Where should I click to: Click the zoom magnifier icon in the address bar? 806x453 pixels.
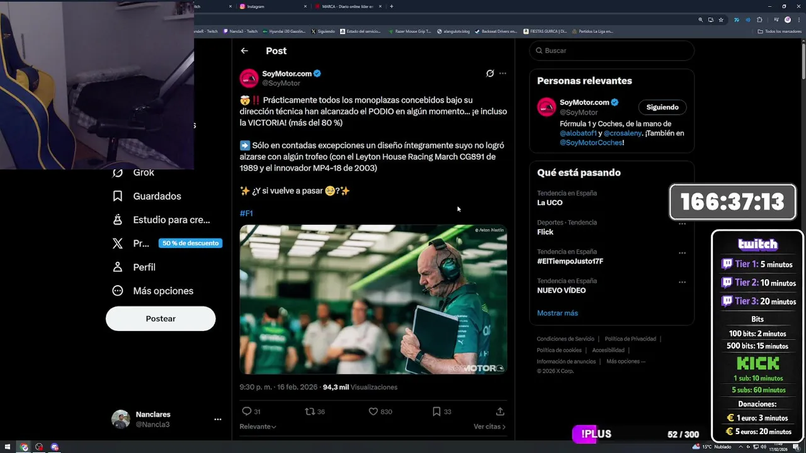pyautogui.click(x=700, y=20)
